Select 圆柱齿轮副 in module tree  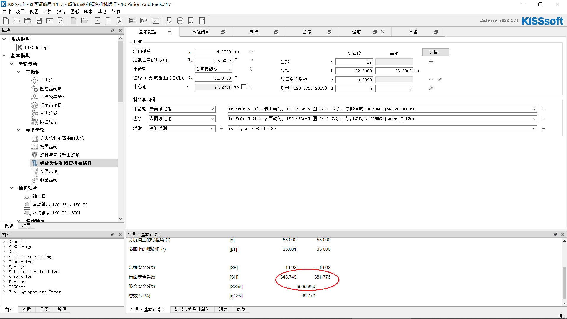click(x=51, y=89)
